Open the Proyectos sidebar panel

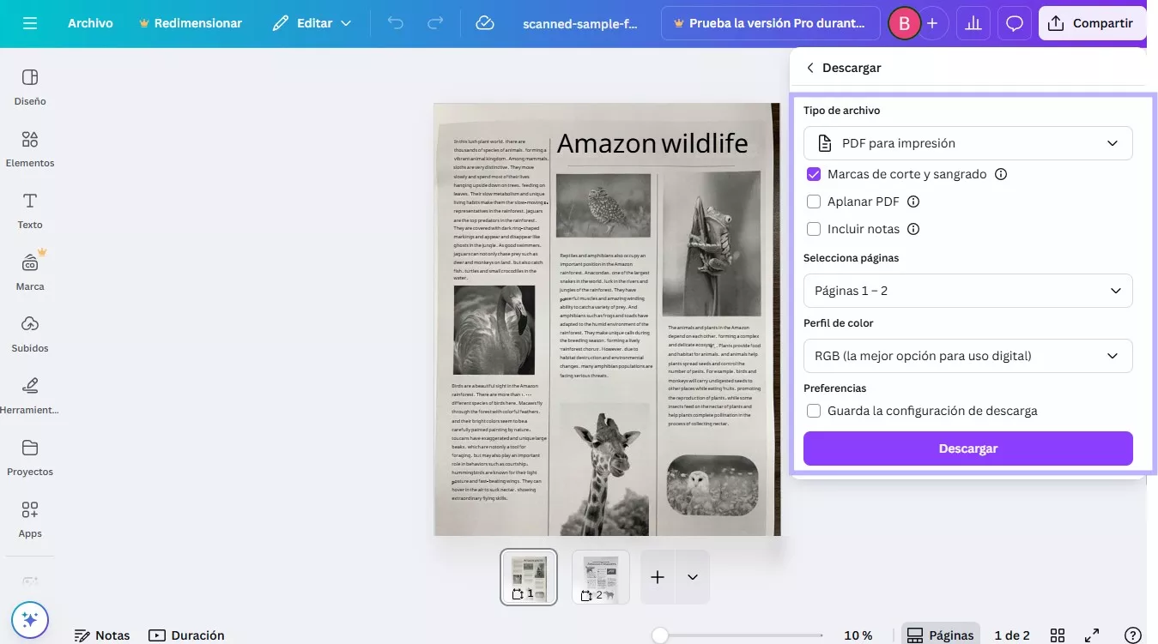(30, 458)
